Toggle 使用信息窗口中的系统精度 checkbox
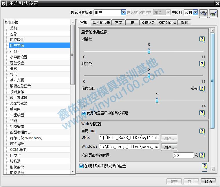The image size is (220, 187). [84, 113]
